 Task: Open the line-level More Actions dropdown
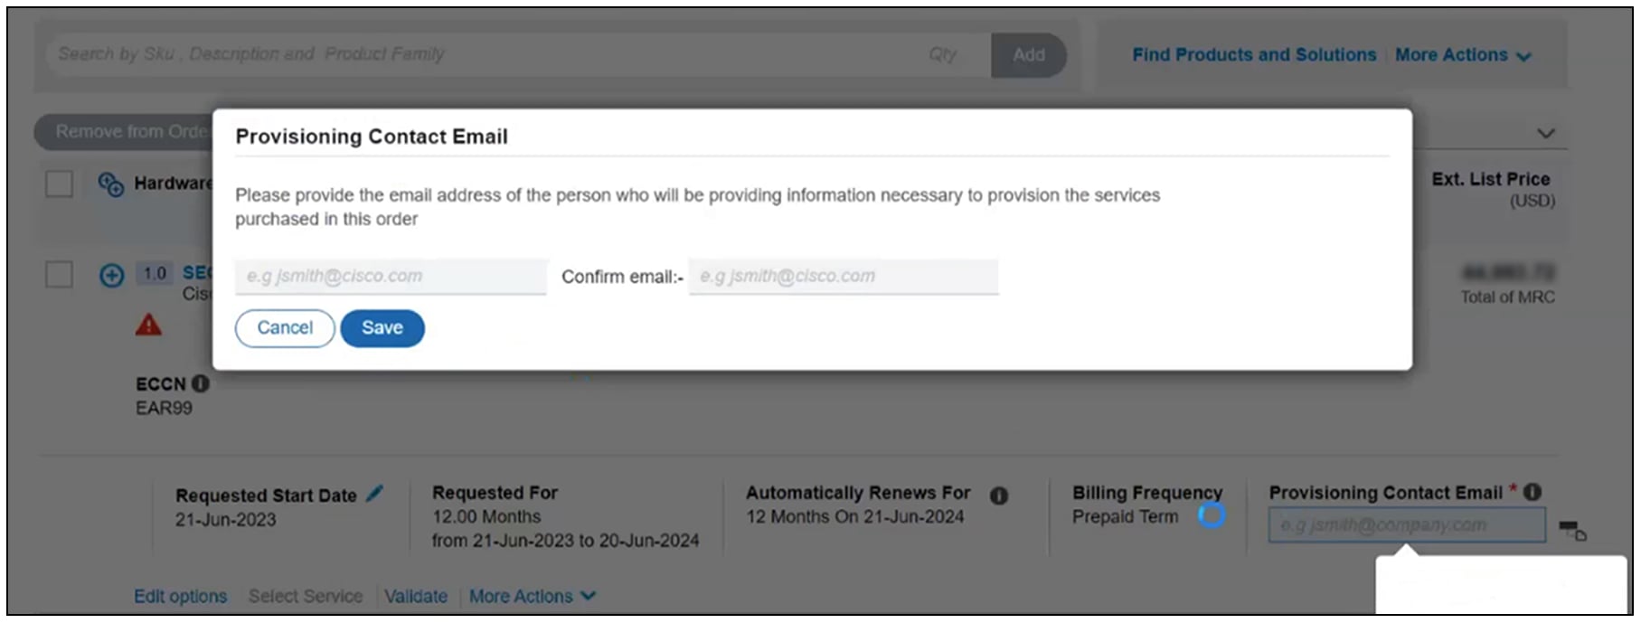click(x=532, y=596)
